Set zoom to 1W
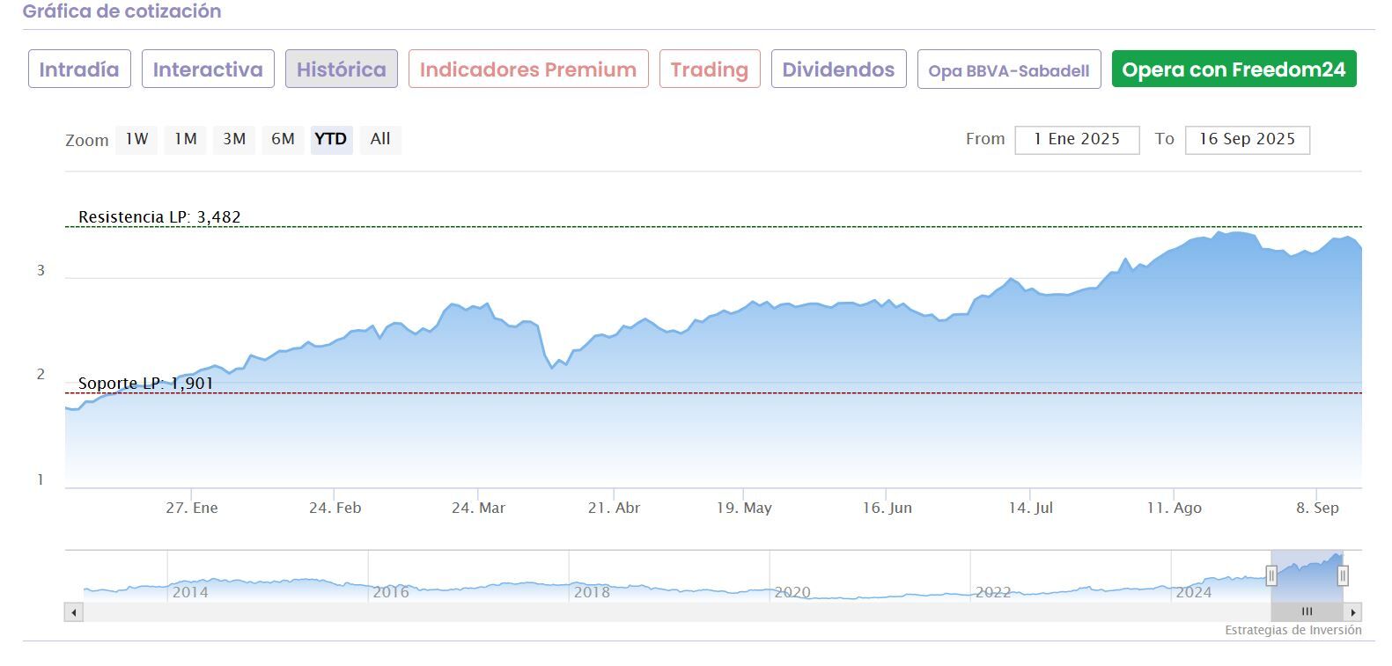This screenshot has width=1392, height=666. pyautogui.click(x=136, y=139)
